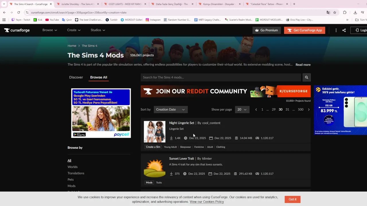Click Go Premium button
Viewport: 367px width, 206px height.
[x=267, y=30]
